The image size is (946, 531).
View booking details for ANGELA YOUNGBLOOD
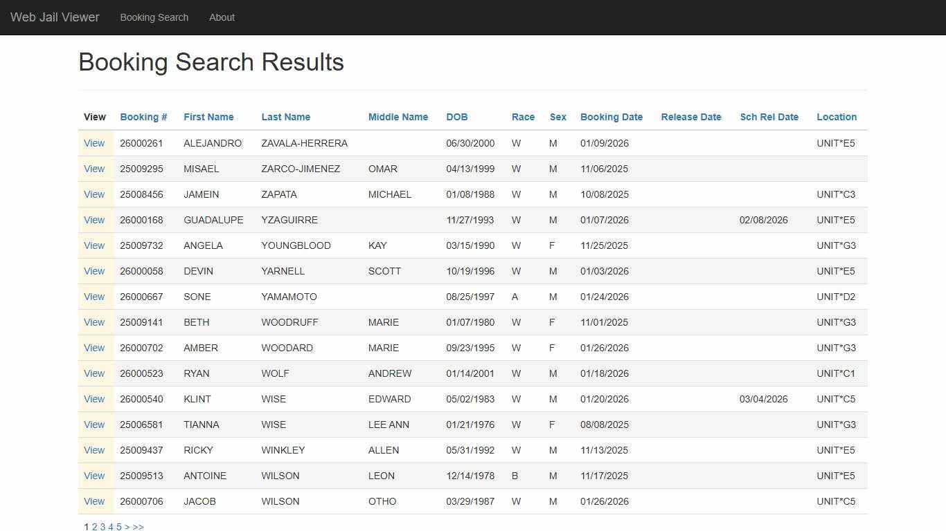(94, 245)
